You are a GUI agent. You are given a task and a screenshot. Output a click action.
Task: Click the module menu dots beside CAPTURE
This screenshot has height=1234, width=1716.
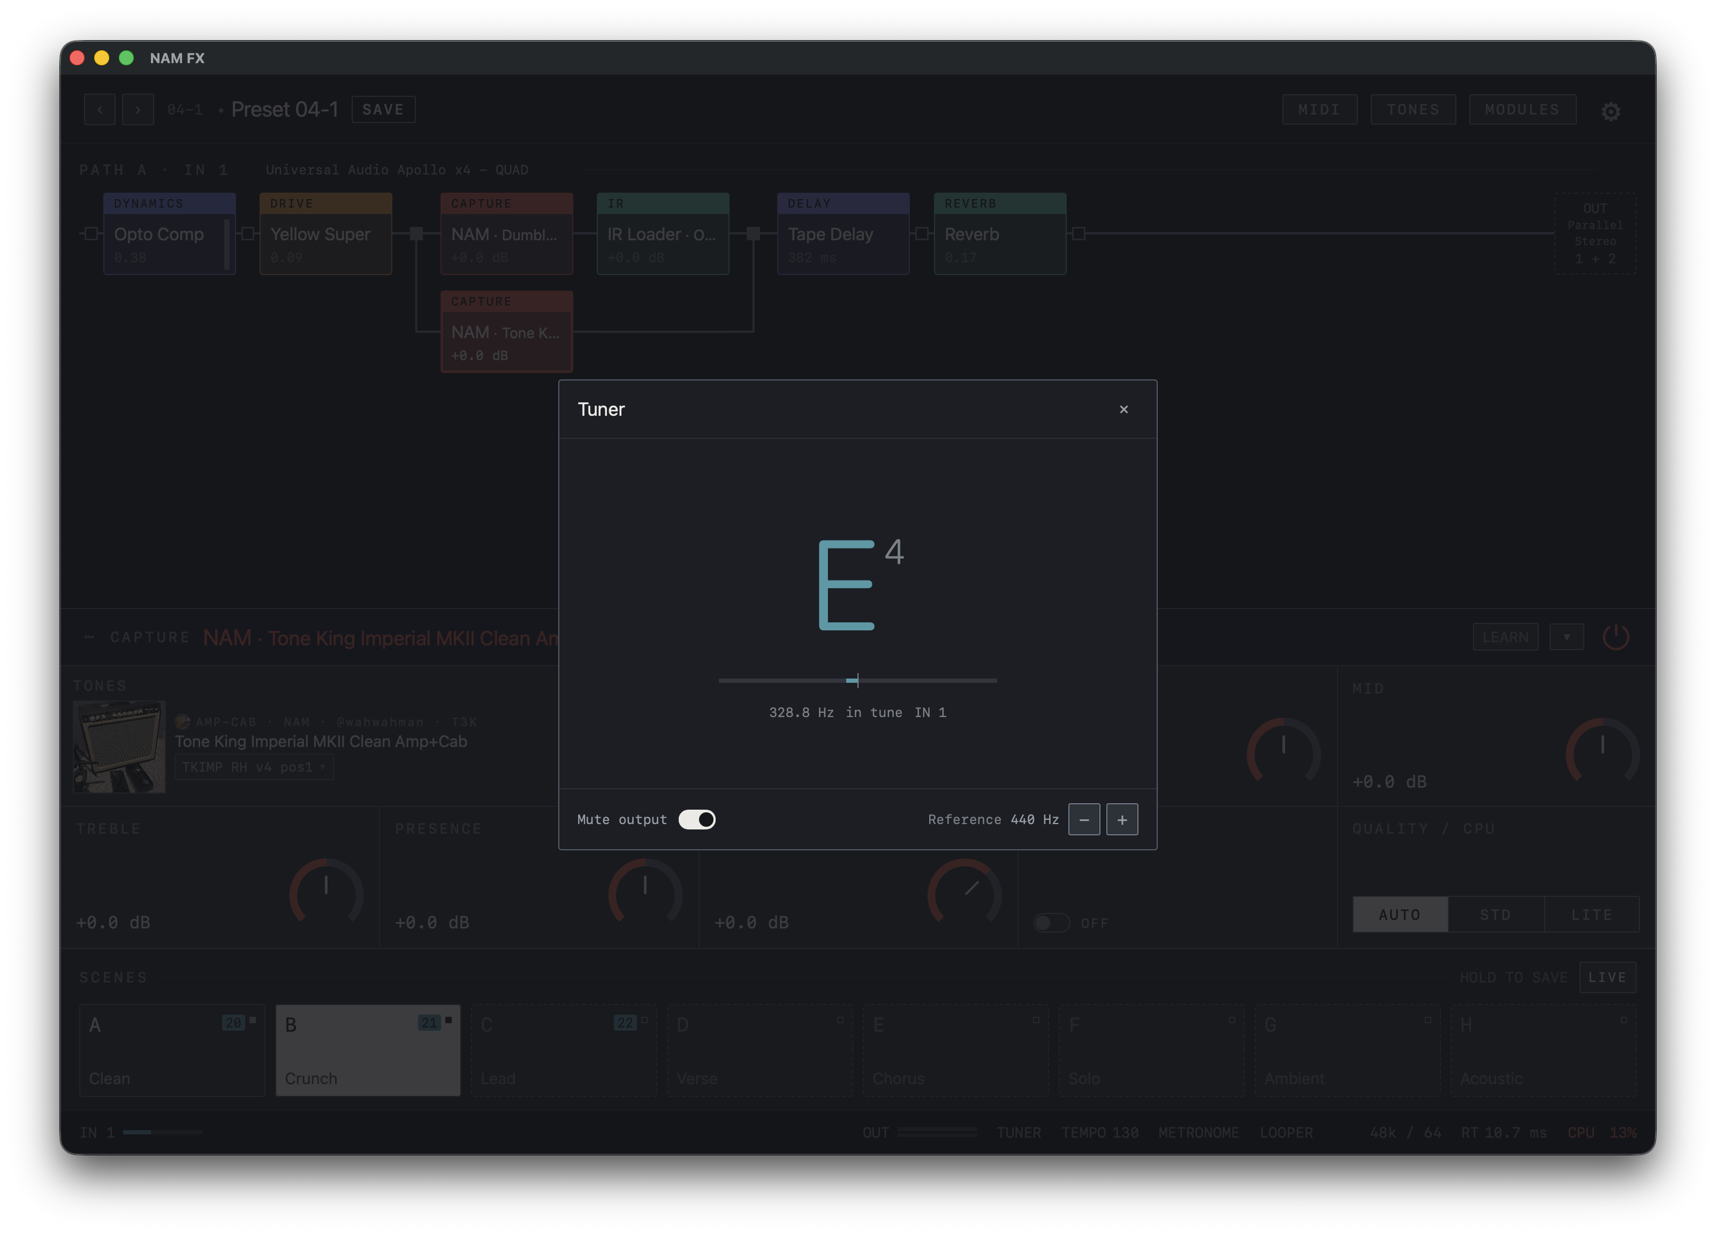click(89, 637)
